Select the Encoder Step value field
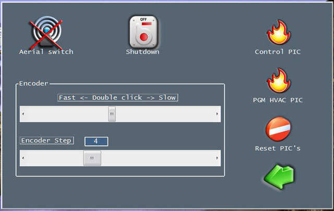 (96, 142)
